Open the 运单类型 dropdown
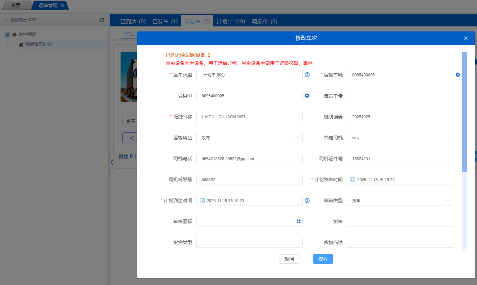Image resolution: width=477 pixels, height=285 pixels. tap(249, 75)
